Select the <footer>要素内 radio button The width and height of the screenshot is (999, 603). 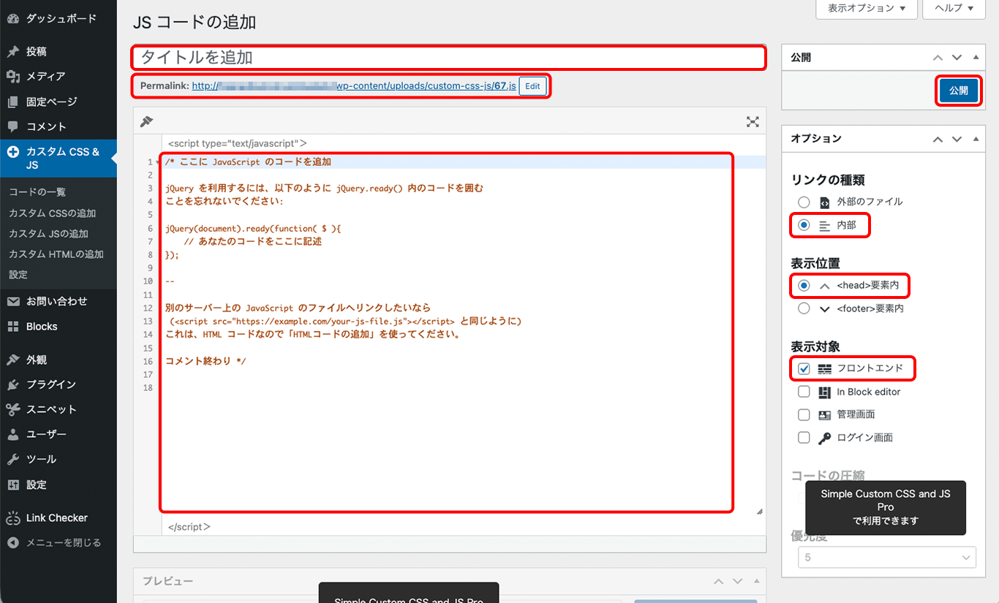(804, 308)
